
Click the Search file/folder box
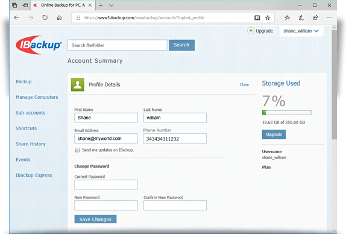coord(118,45)
